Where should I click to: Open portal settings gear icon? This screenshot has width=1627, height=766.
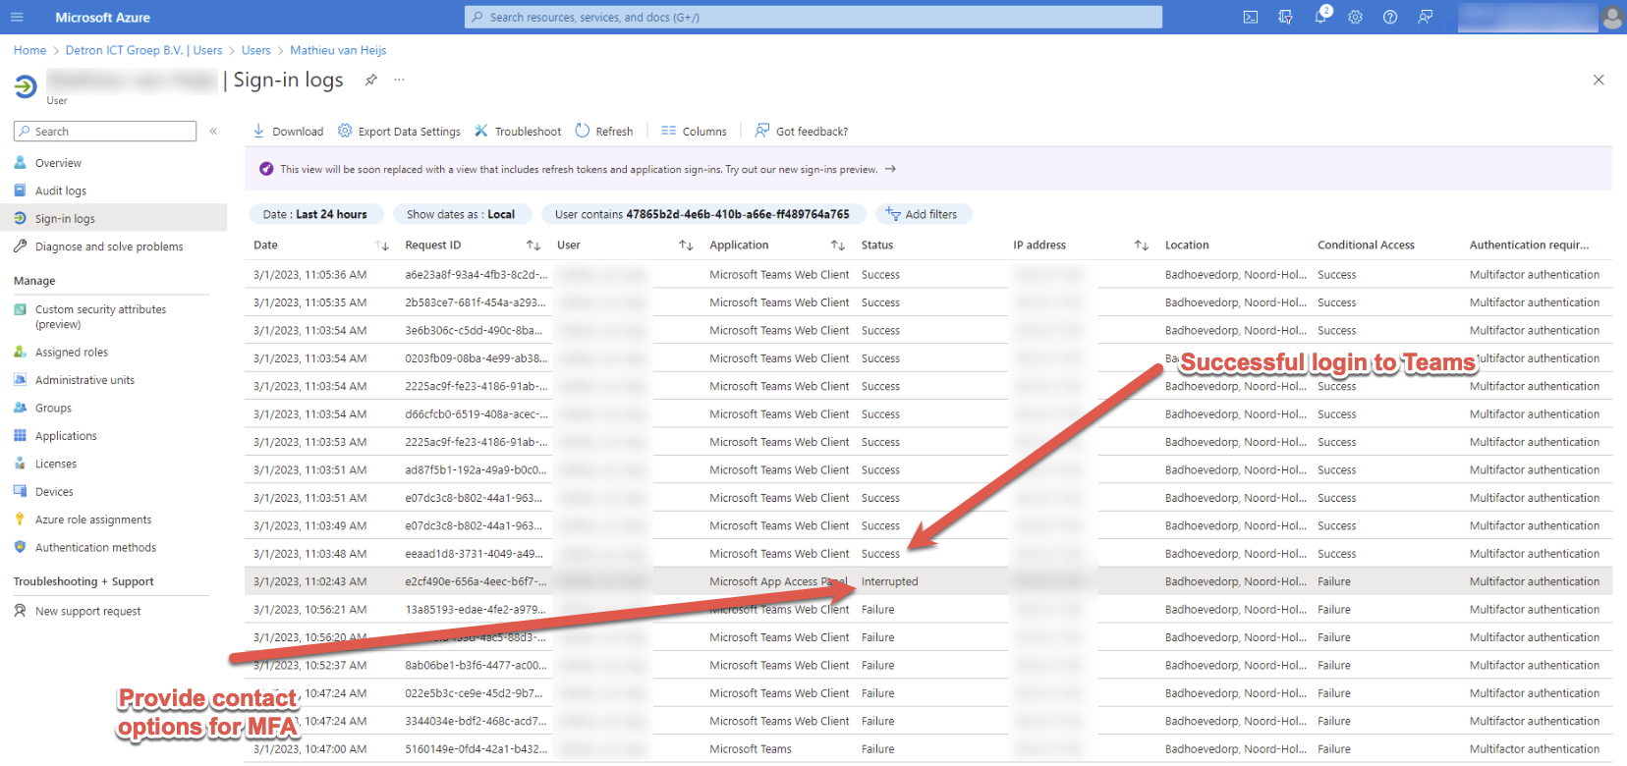pyautogui.click(x=1355, y=17)
